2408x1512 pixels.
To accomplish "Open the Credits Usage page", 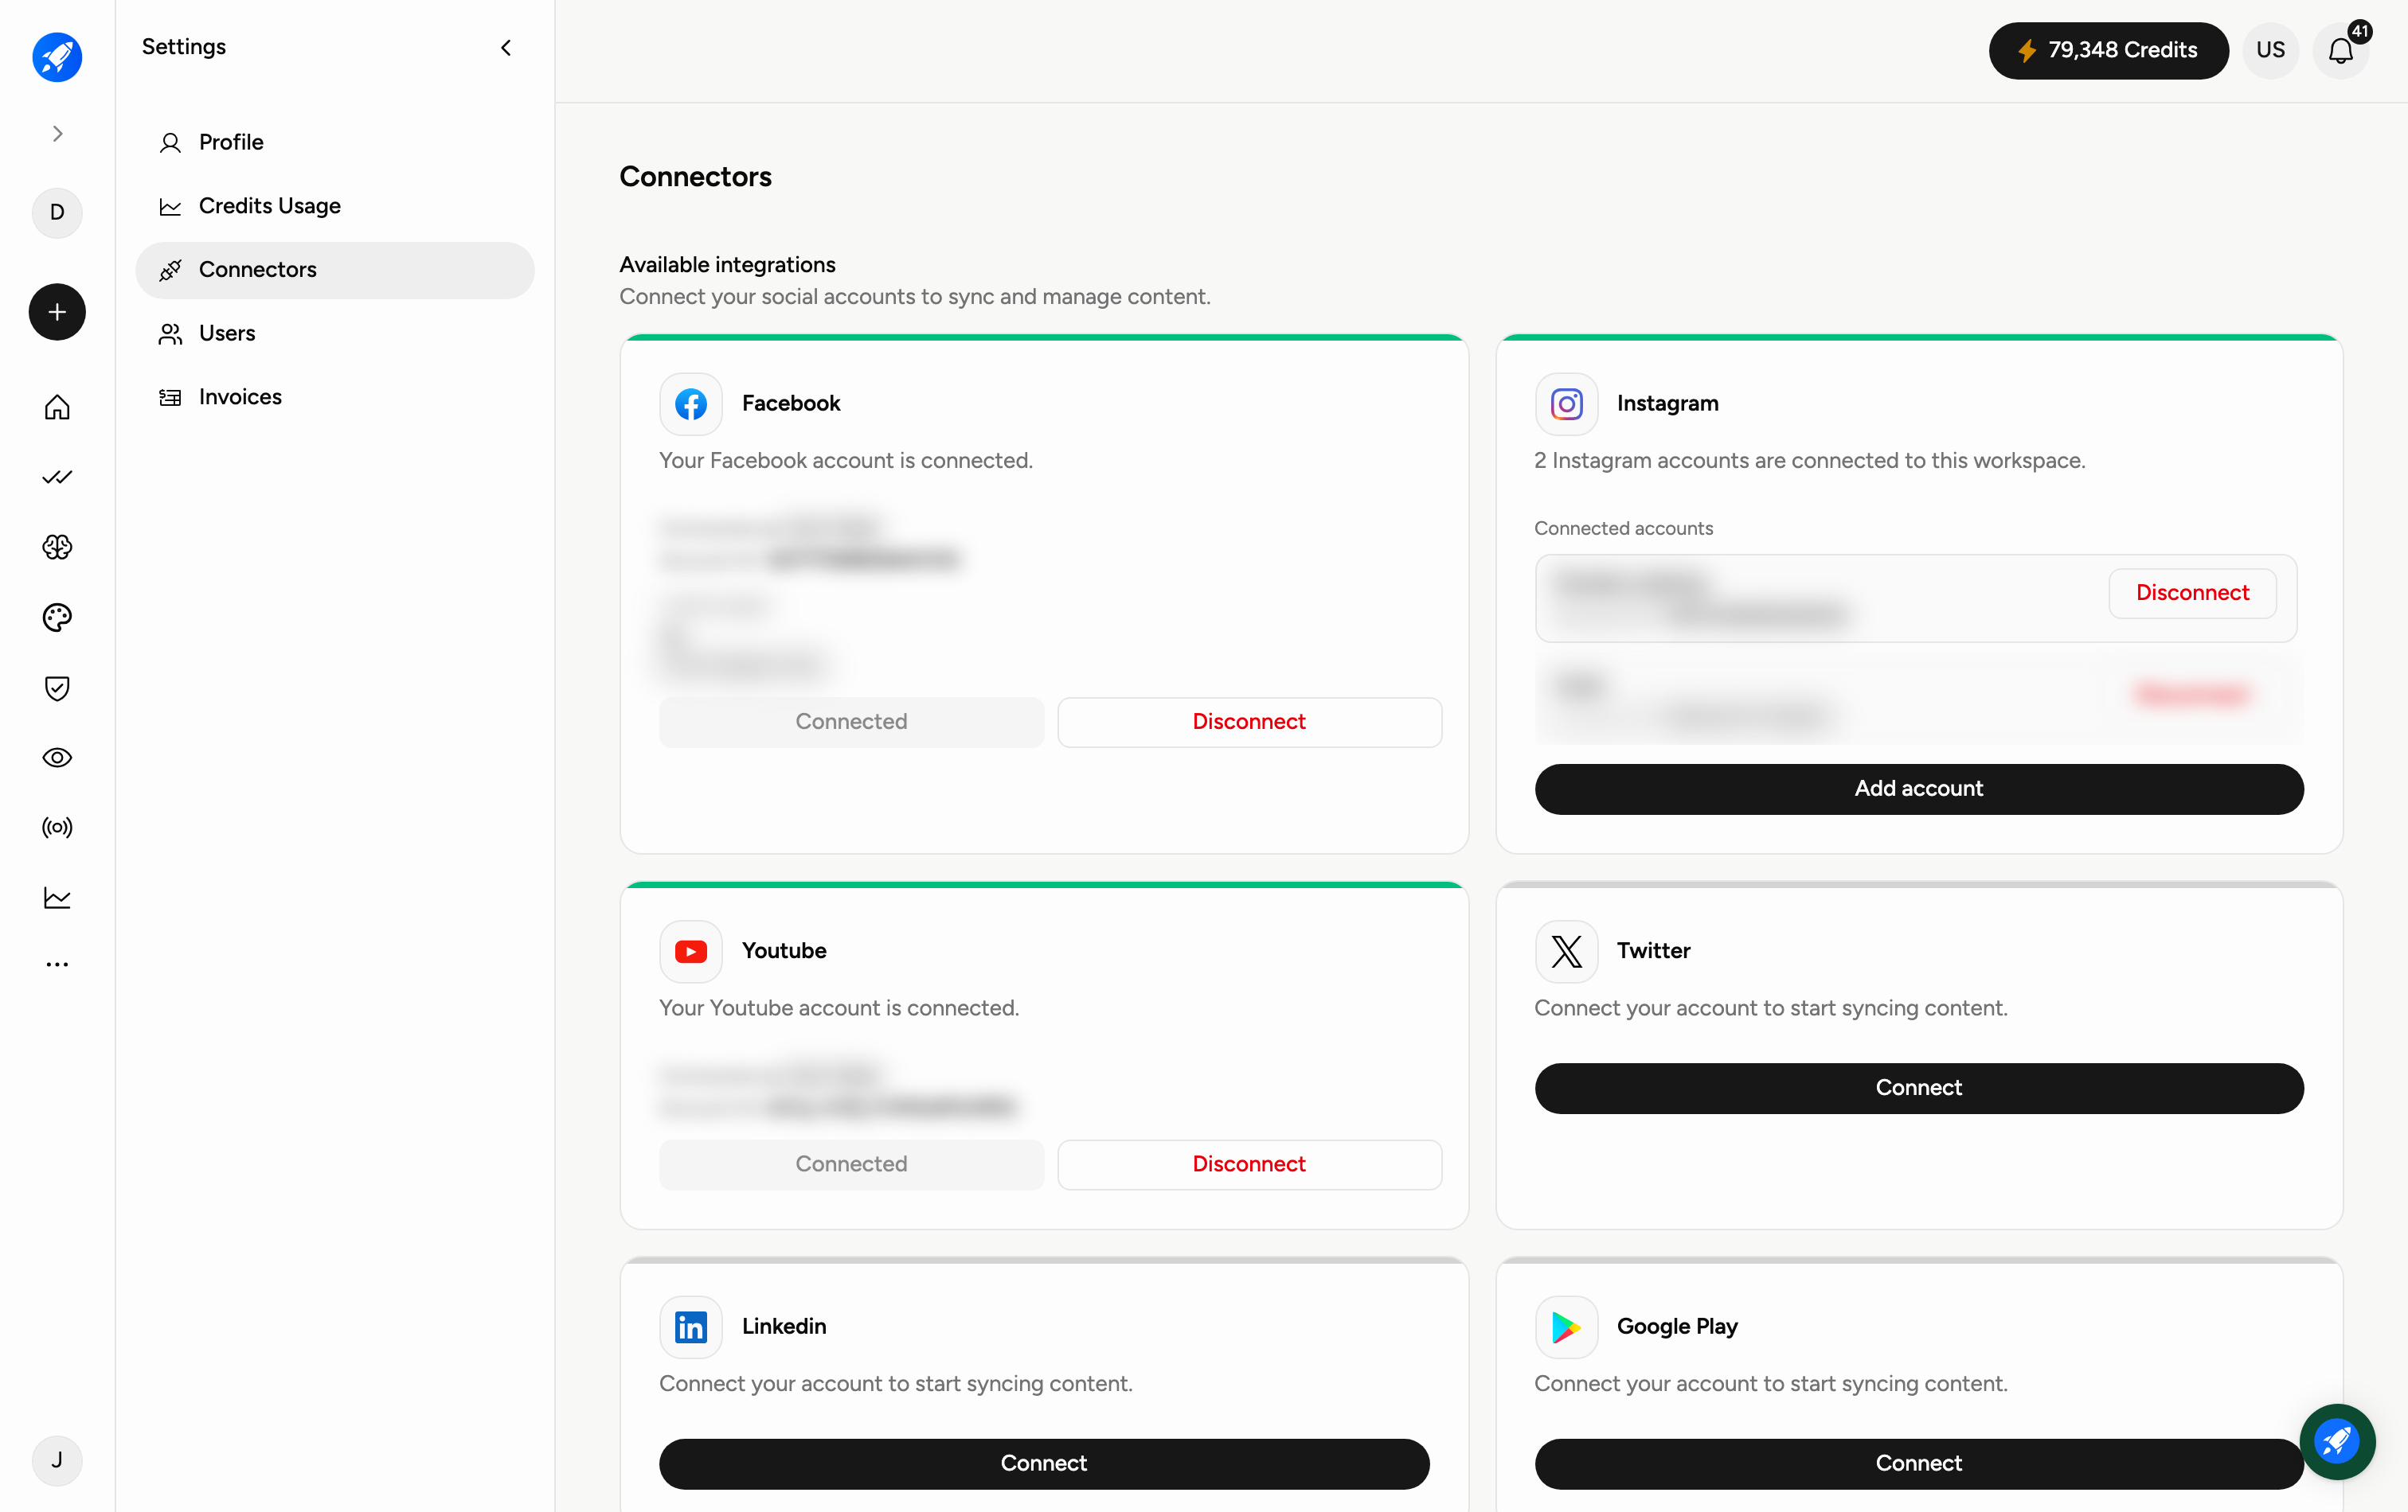I will click(x=335, y=206).
